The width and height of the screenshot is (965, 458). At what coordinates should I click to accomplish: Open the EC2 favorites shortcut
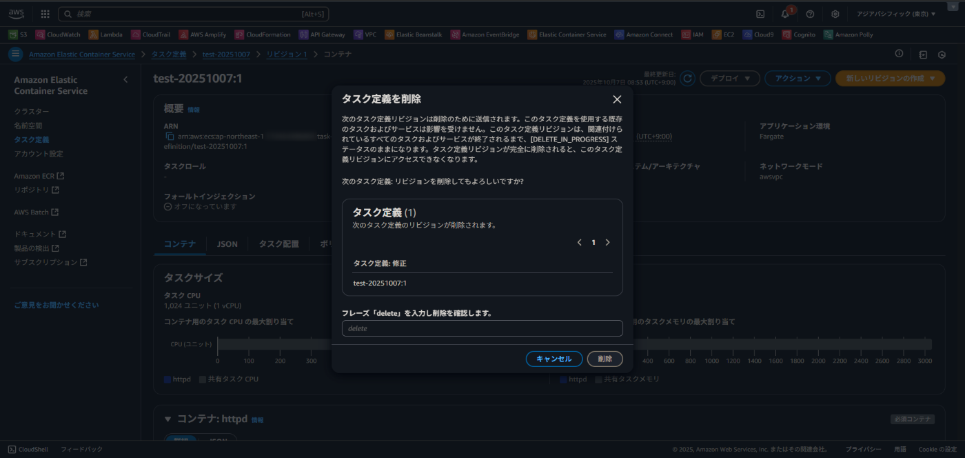pos(724,34)
